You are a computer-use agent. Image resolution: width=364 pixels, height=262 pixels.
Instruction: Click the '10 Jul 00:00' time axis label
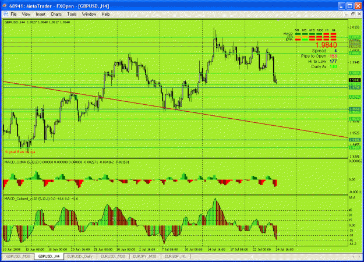[193, 249]
